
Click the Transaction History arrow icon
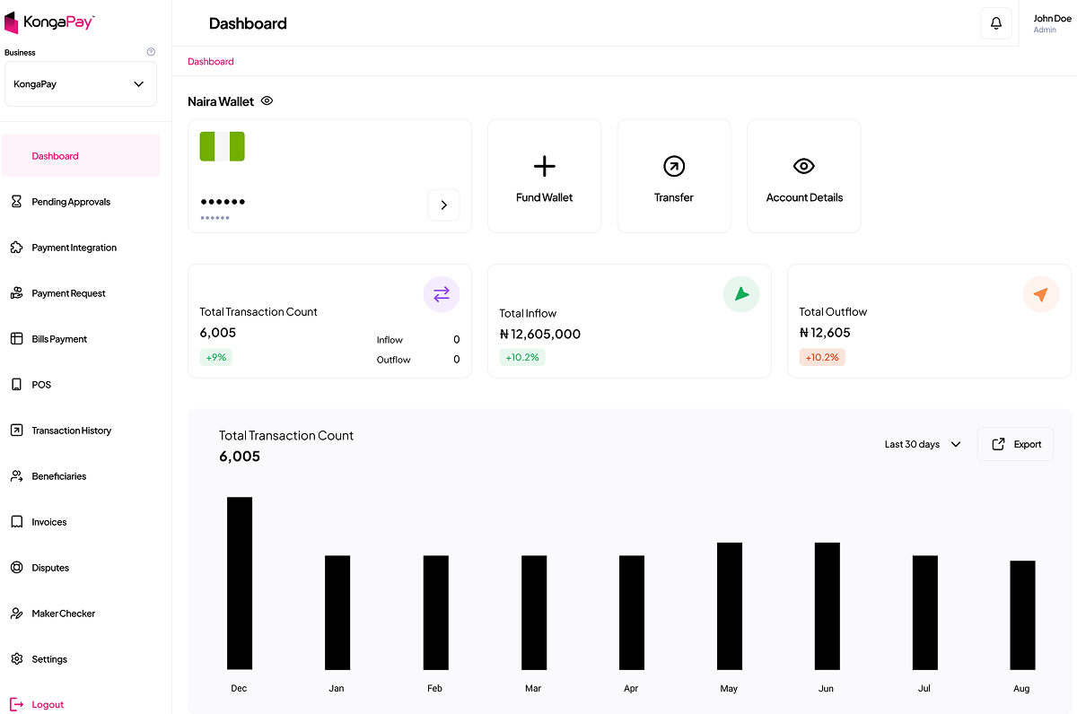tap(16, 431)
